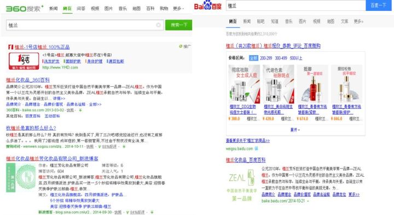The width and height of the screenshot is (394, 215).
Task: Focus the Baidu search input field
Action: (x=296, y=5)
